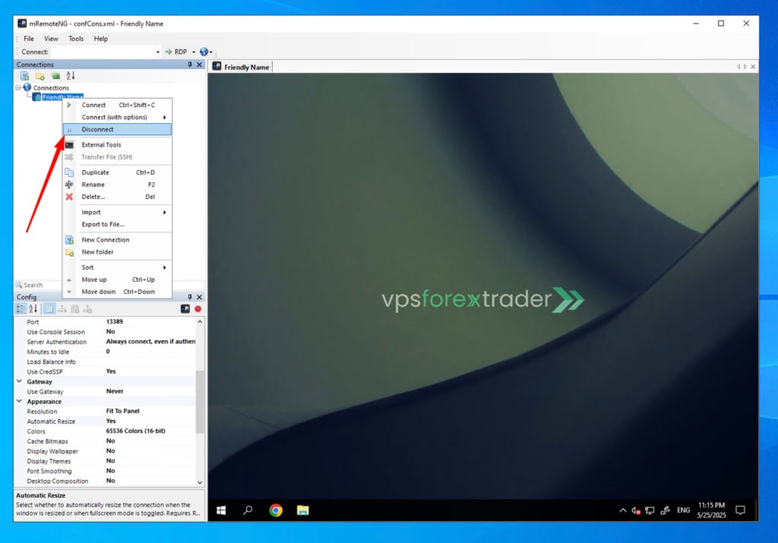Image resolution: width=778 pixels, height=543 pixels.
Task: Select the Connections root globe item
Action: pos(46,87)
